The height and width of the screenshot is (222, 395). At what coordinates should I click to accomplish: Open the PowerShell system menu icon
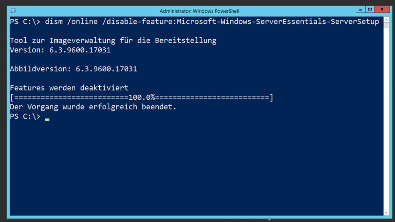click(13, 11)
